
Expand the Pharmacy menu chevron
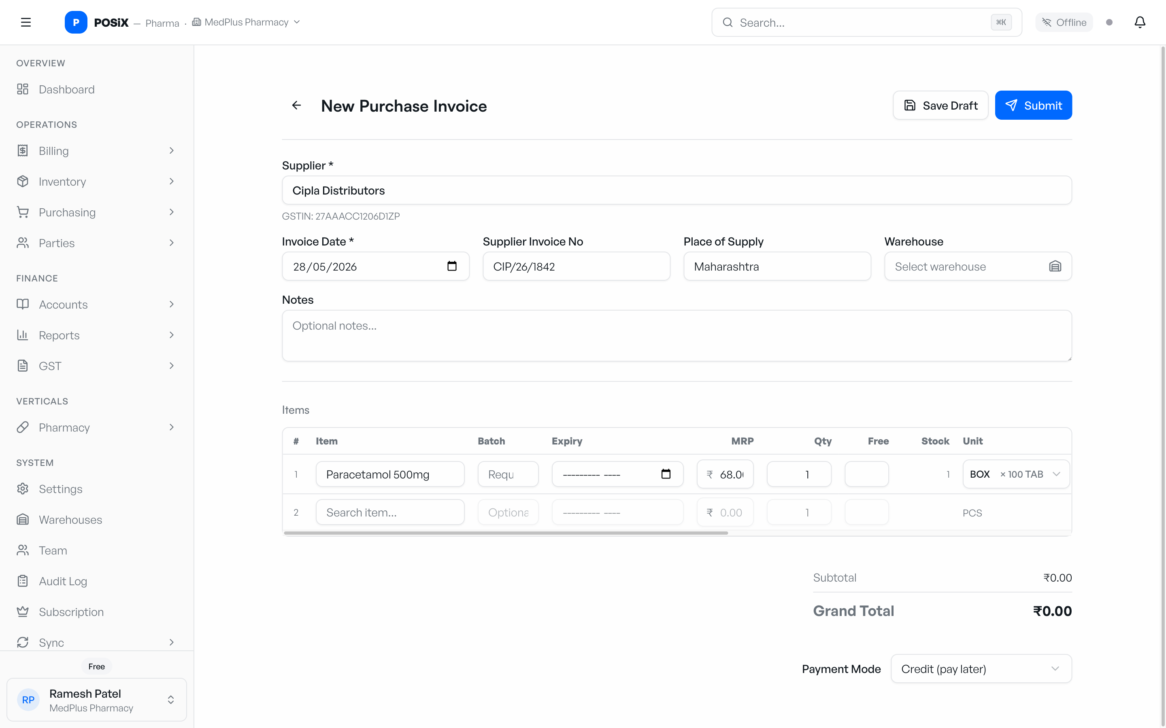(172, 427)
